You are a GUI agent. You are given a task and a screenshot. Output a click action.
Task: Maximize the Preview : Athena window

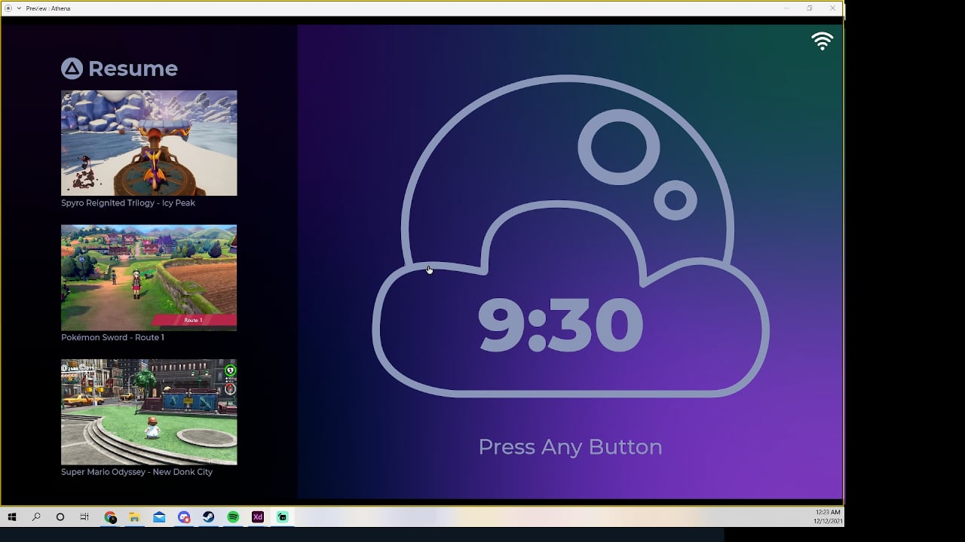(x=809, y=8)
